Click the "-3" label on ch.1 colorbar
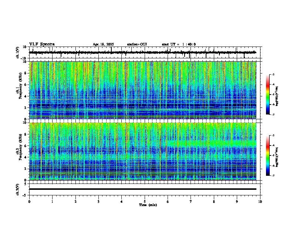This screenshot has width=293, height=226. click(273, 74)
